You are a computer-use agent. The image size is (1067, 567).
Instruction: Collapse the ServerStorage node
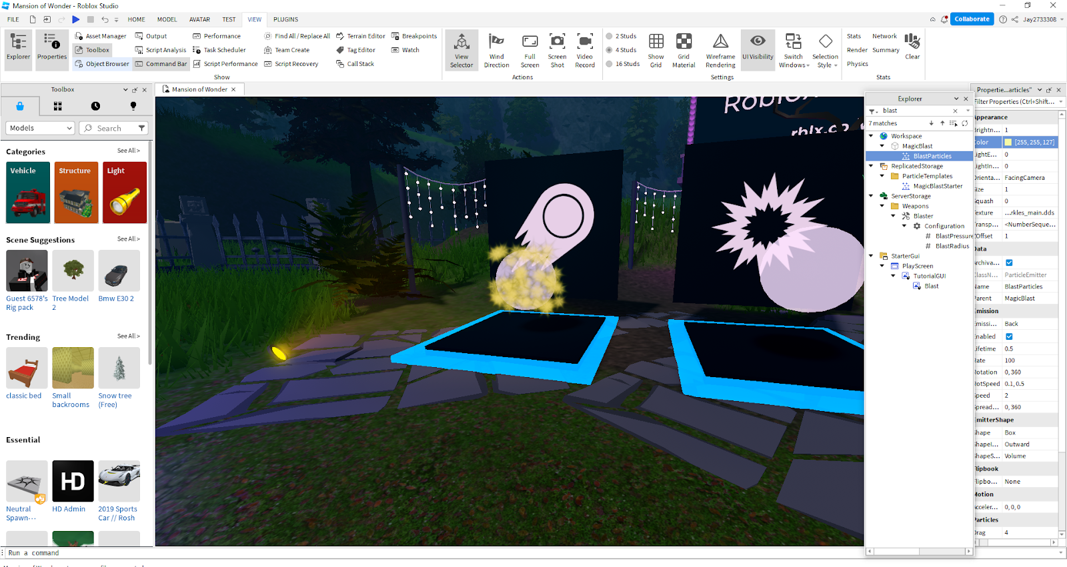point(871,196)
